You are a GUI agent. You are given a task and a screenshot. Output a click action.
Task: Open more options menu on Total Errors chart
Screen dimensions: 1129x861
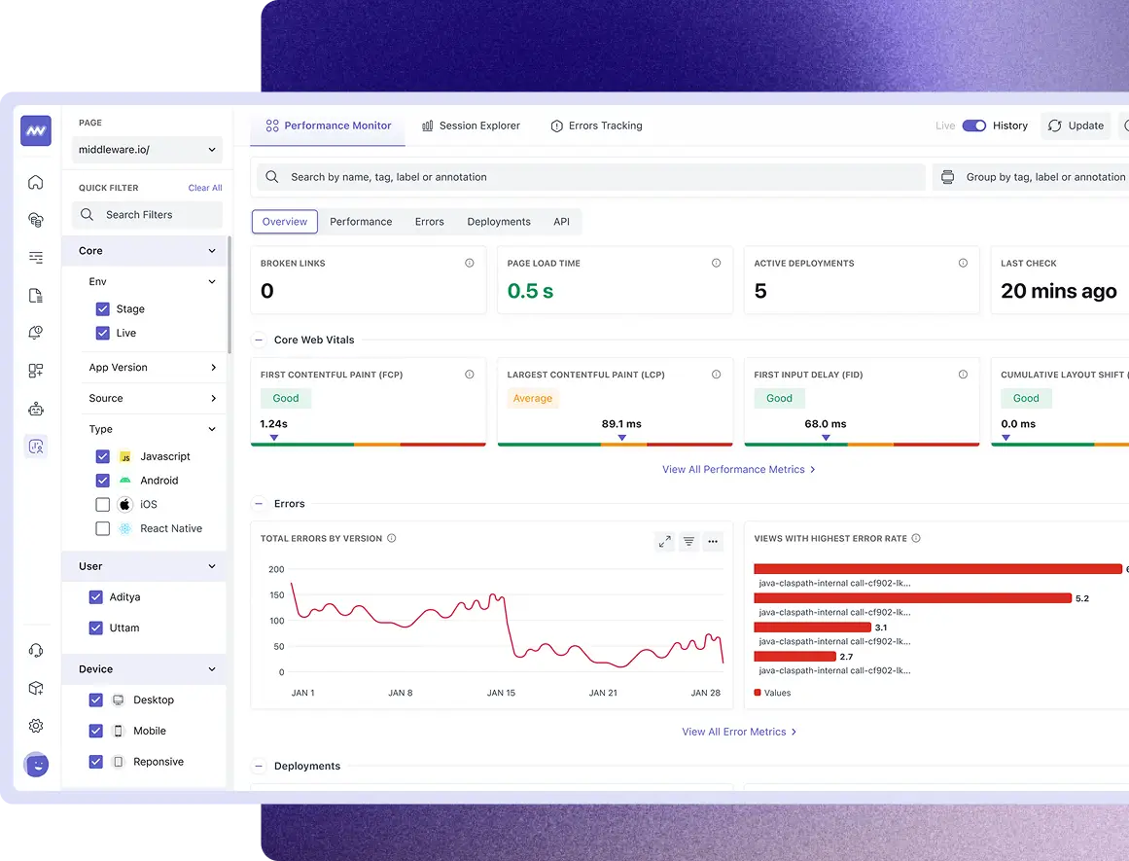713,541
